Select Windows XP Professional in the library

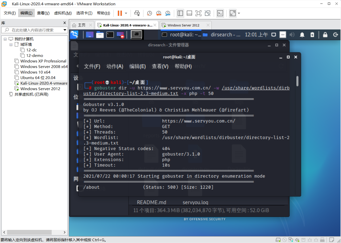[x=43, y=61]
